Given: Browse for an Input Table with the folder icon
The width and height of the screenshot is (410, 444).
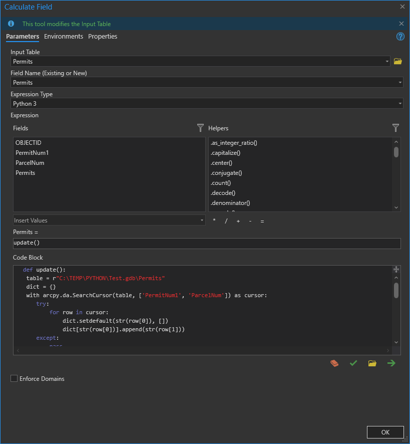Looking at the screenshot, I should coord(397,61).
